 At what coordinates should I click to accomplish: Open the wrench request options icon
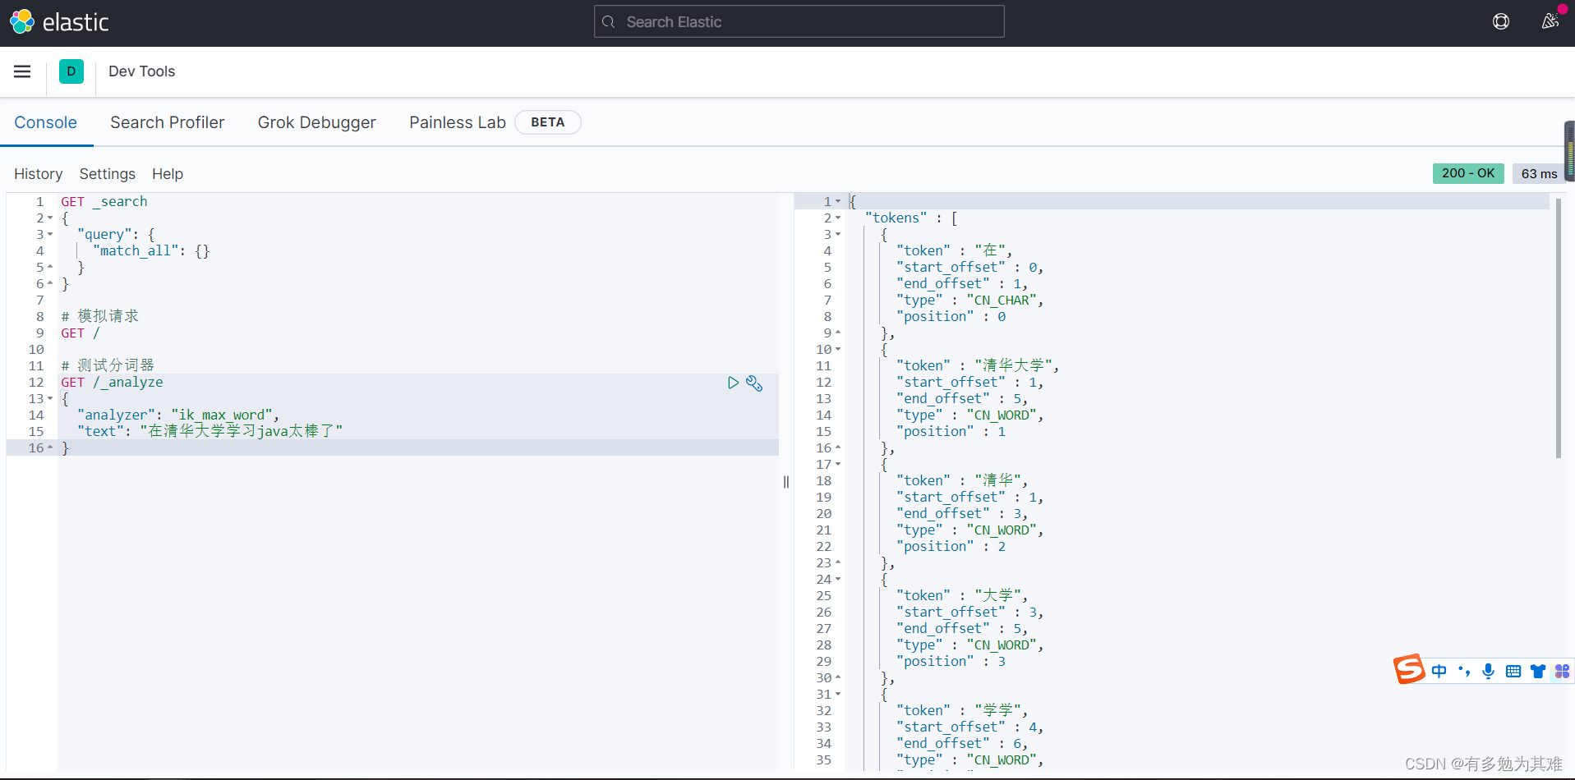tap(754, 383)
